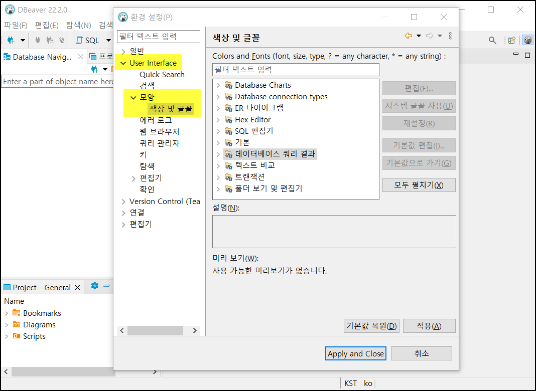Open the 탐색(N) menu
Screen dimensions: 536x391
(79, 25)
